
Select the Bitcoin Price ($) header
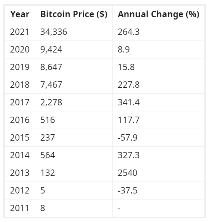coord(74,14)
